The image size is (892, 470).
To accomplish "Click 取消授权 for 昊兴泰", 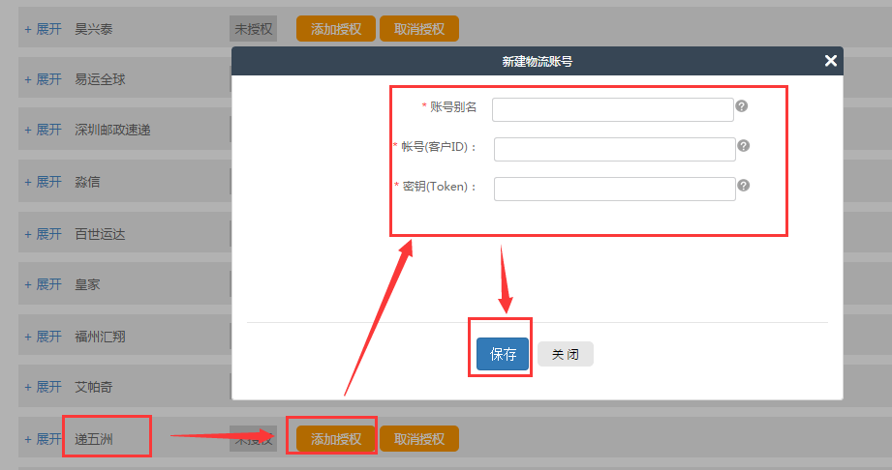I will [x=419, y=29].
